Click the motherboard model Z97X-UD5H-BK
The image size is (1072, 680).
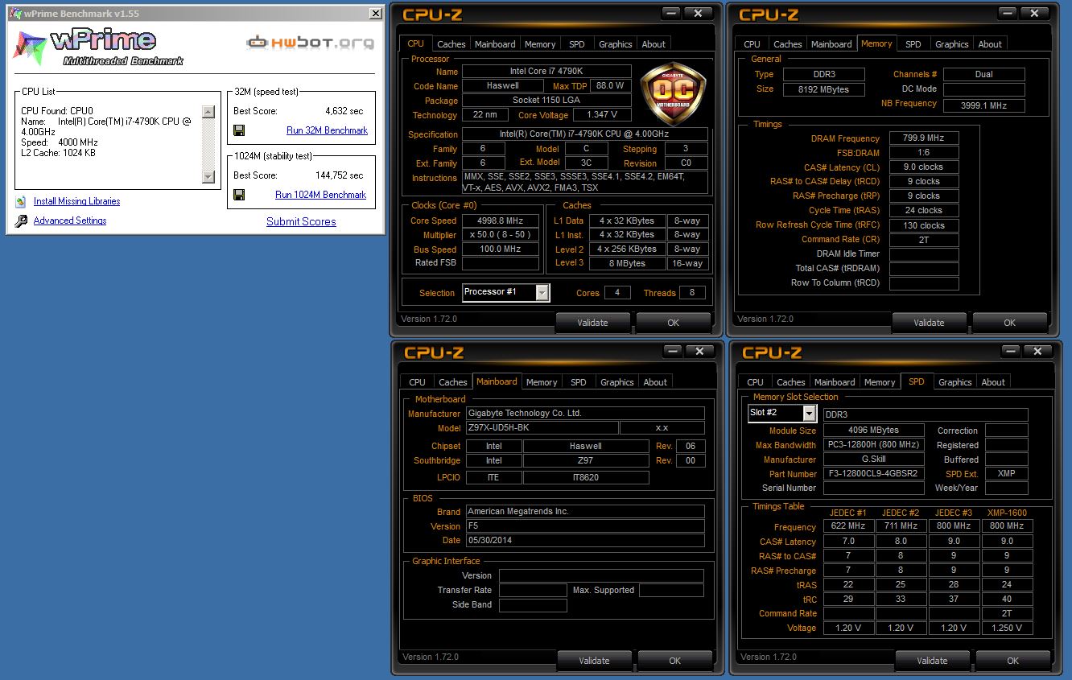pos(542,428)
